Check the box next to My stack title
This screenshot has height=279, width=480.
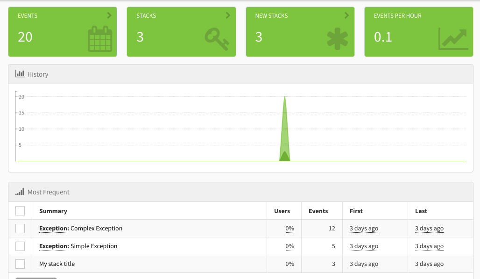tap(20, 264)
